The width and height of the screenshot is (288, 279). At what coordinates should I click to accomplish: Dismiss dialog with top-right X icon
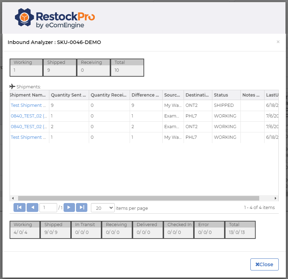278,42
